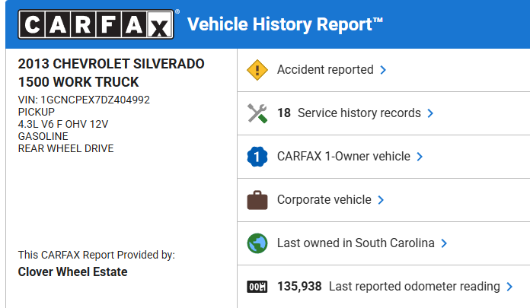Expand the Accident reported chevron
This screenshot has height=308, width=530.
coord(383,70)
